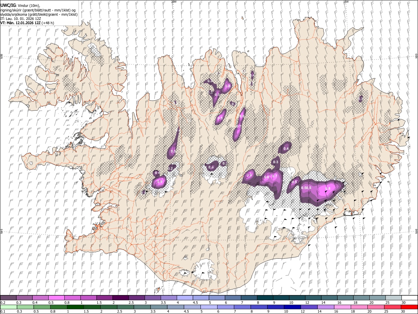This screenshot has width=418, height=314.
Task: Click the "UWC/IG: Vindur (10m)," title line
Action: [x=20, y=5]
